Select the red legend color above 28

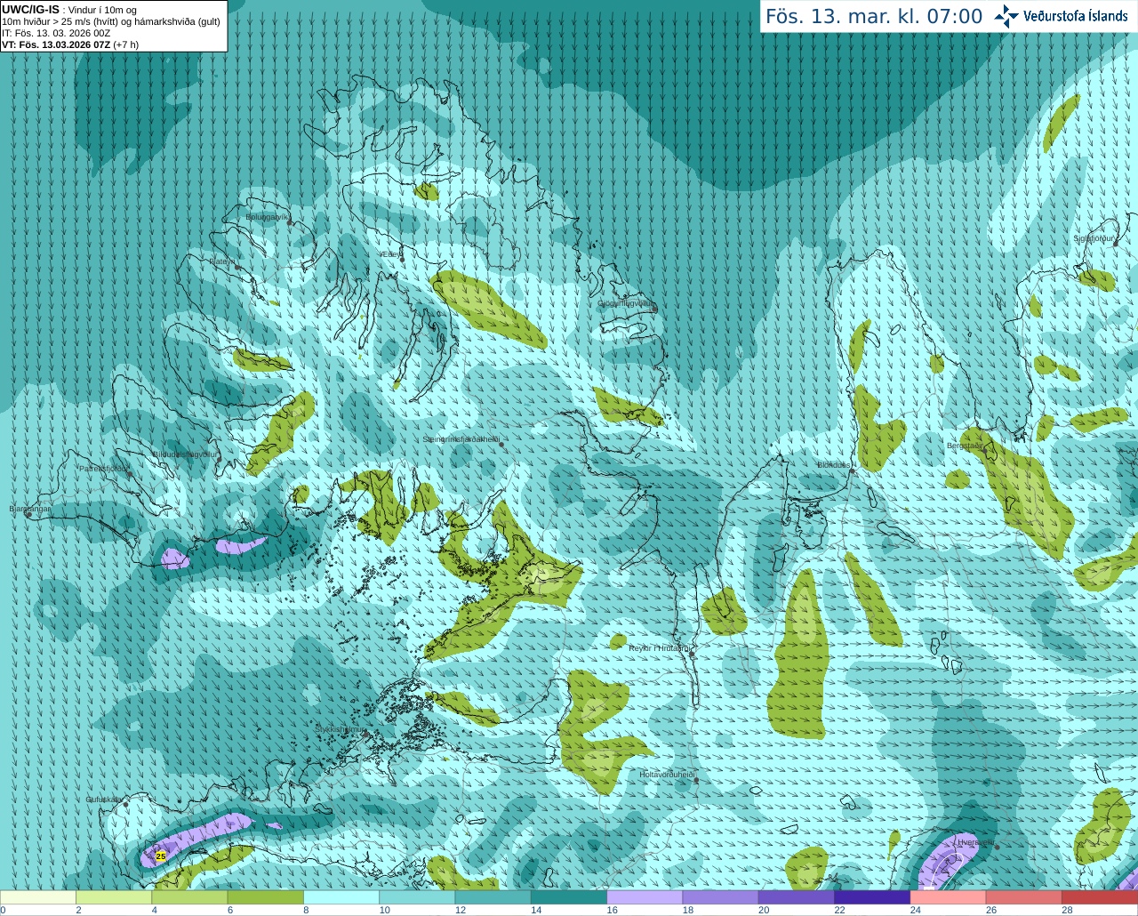point(1100,897)
